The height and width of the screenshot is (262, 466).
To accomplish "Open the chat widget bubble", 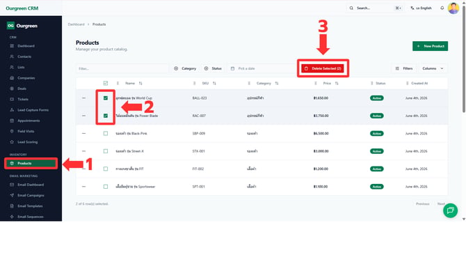I will [x=450, y=210].
